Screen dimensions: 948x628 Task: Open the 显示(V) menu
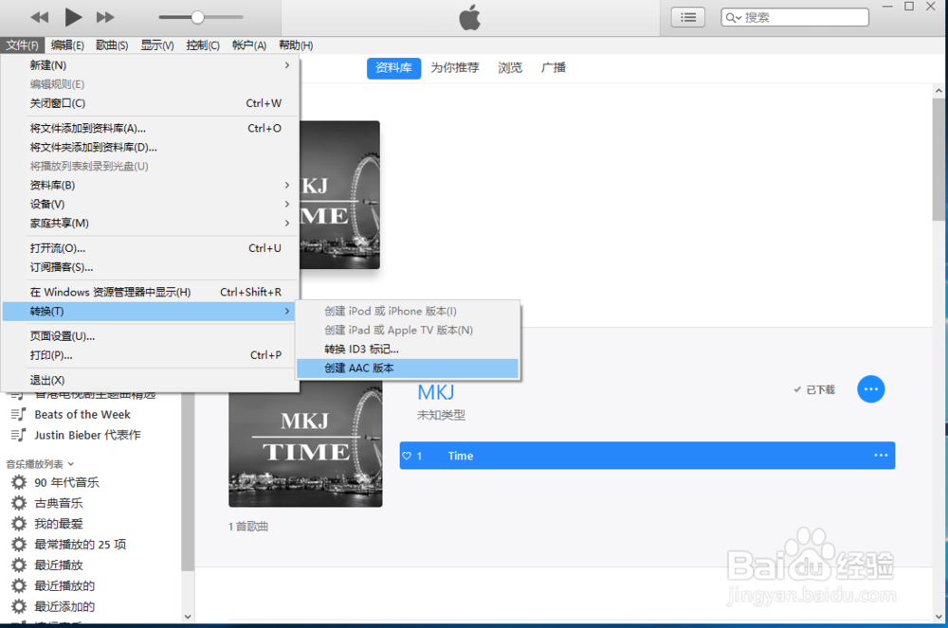pos(157,45)
